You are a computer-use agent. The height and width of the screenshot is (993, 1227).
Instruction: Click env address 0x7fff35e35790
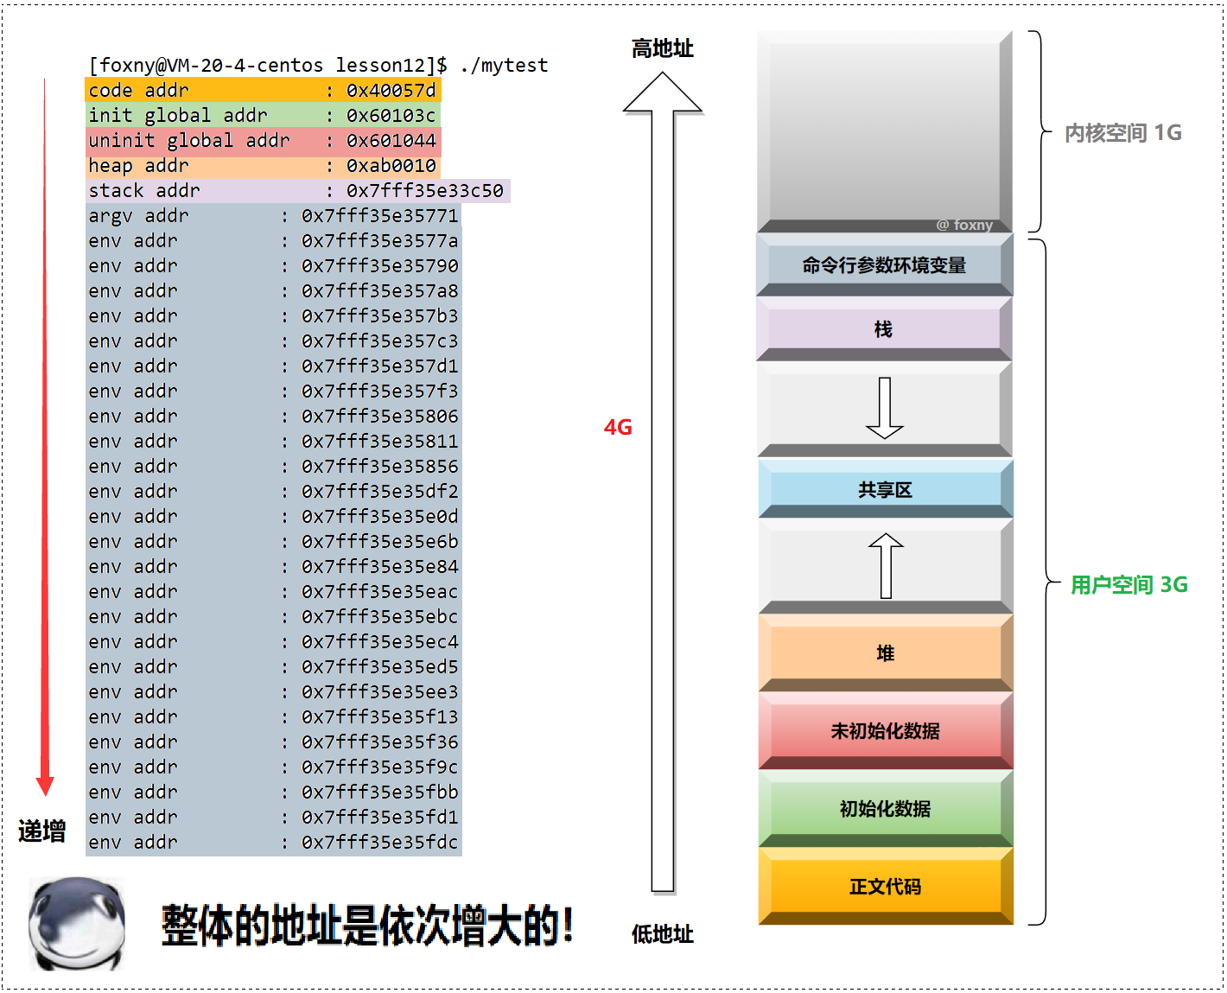click(x=380, y=265)
